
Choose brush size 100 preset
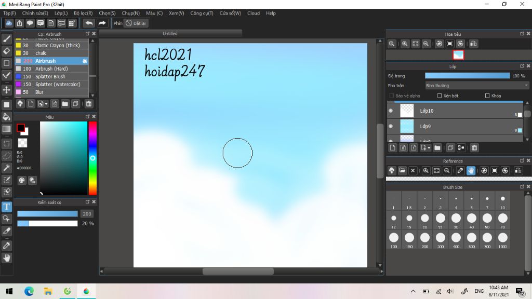[x=394, y=240]
